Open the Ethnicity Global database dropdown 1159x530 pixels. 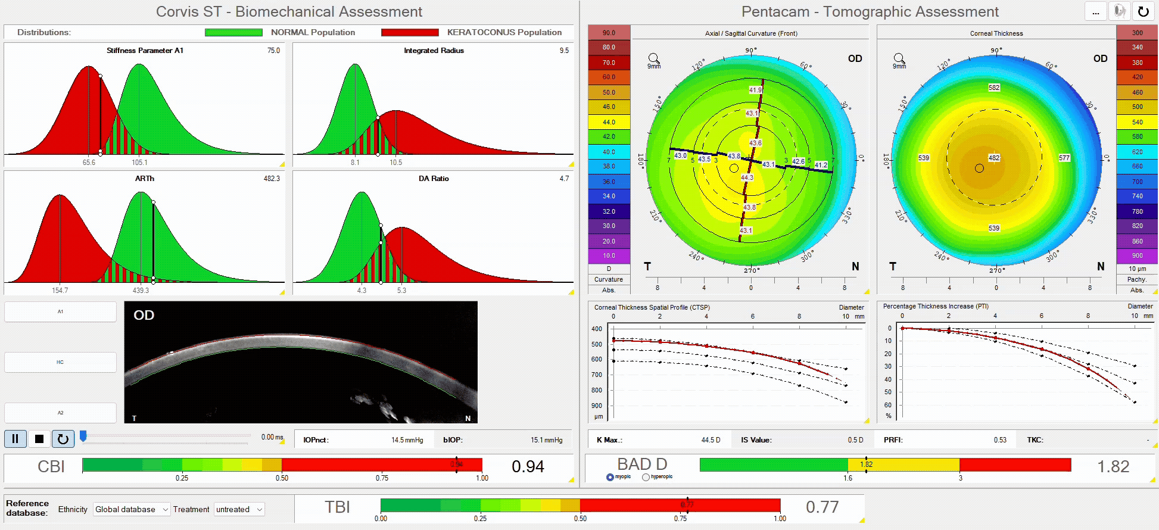[x=132, y=509]
